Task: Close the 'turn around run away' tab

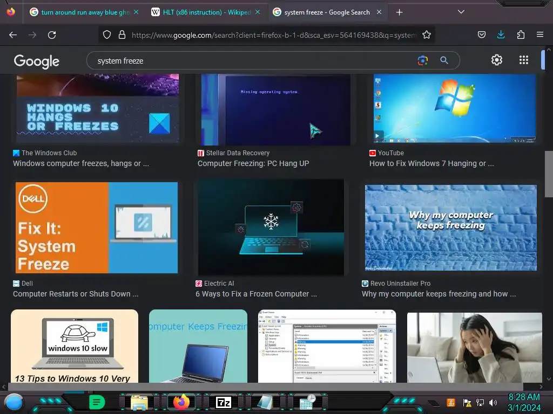Action: coord(136,12)
